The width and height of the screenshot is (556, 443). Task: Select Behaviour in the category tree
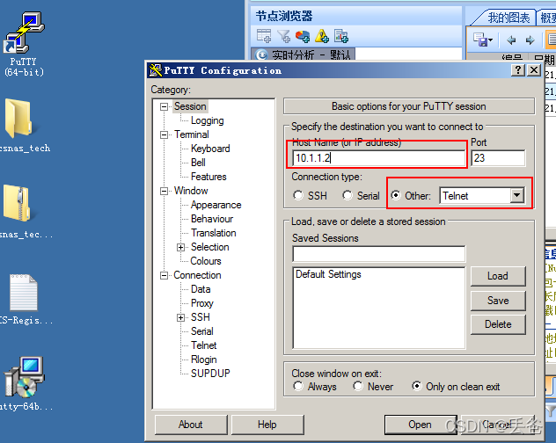212,219
